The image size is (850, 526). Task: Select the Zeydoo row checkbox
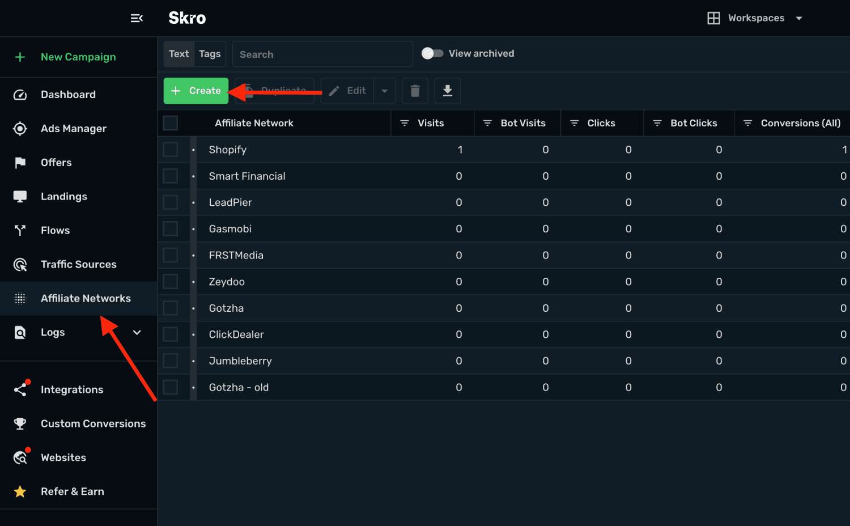click(x=170, y=282)
